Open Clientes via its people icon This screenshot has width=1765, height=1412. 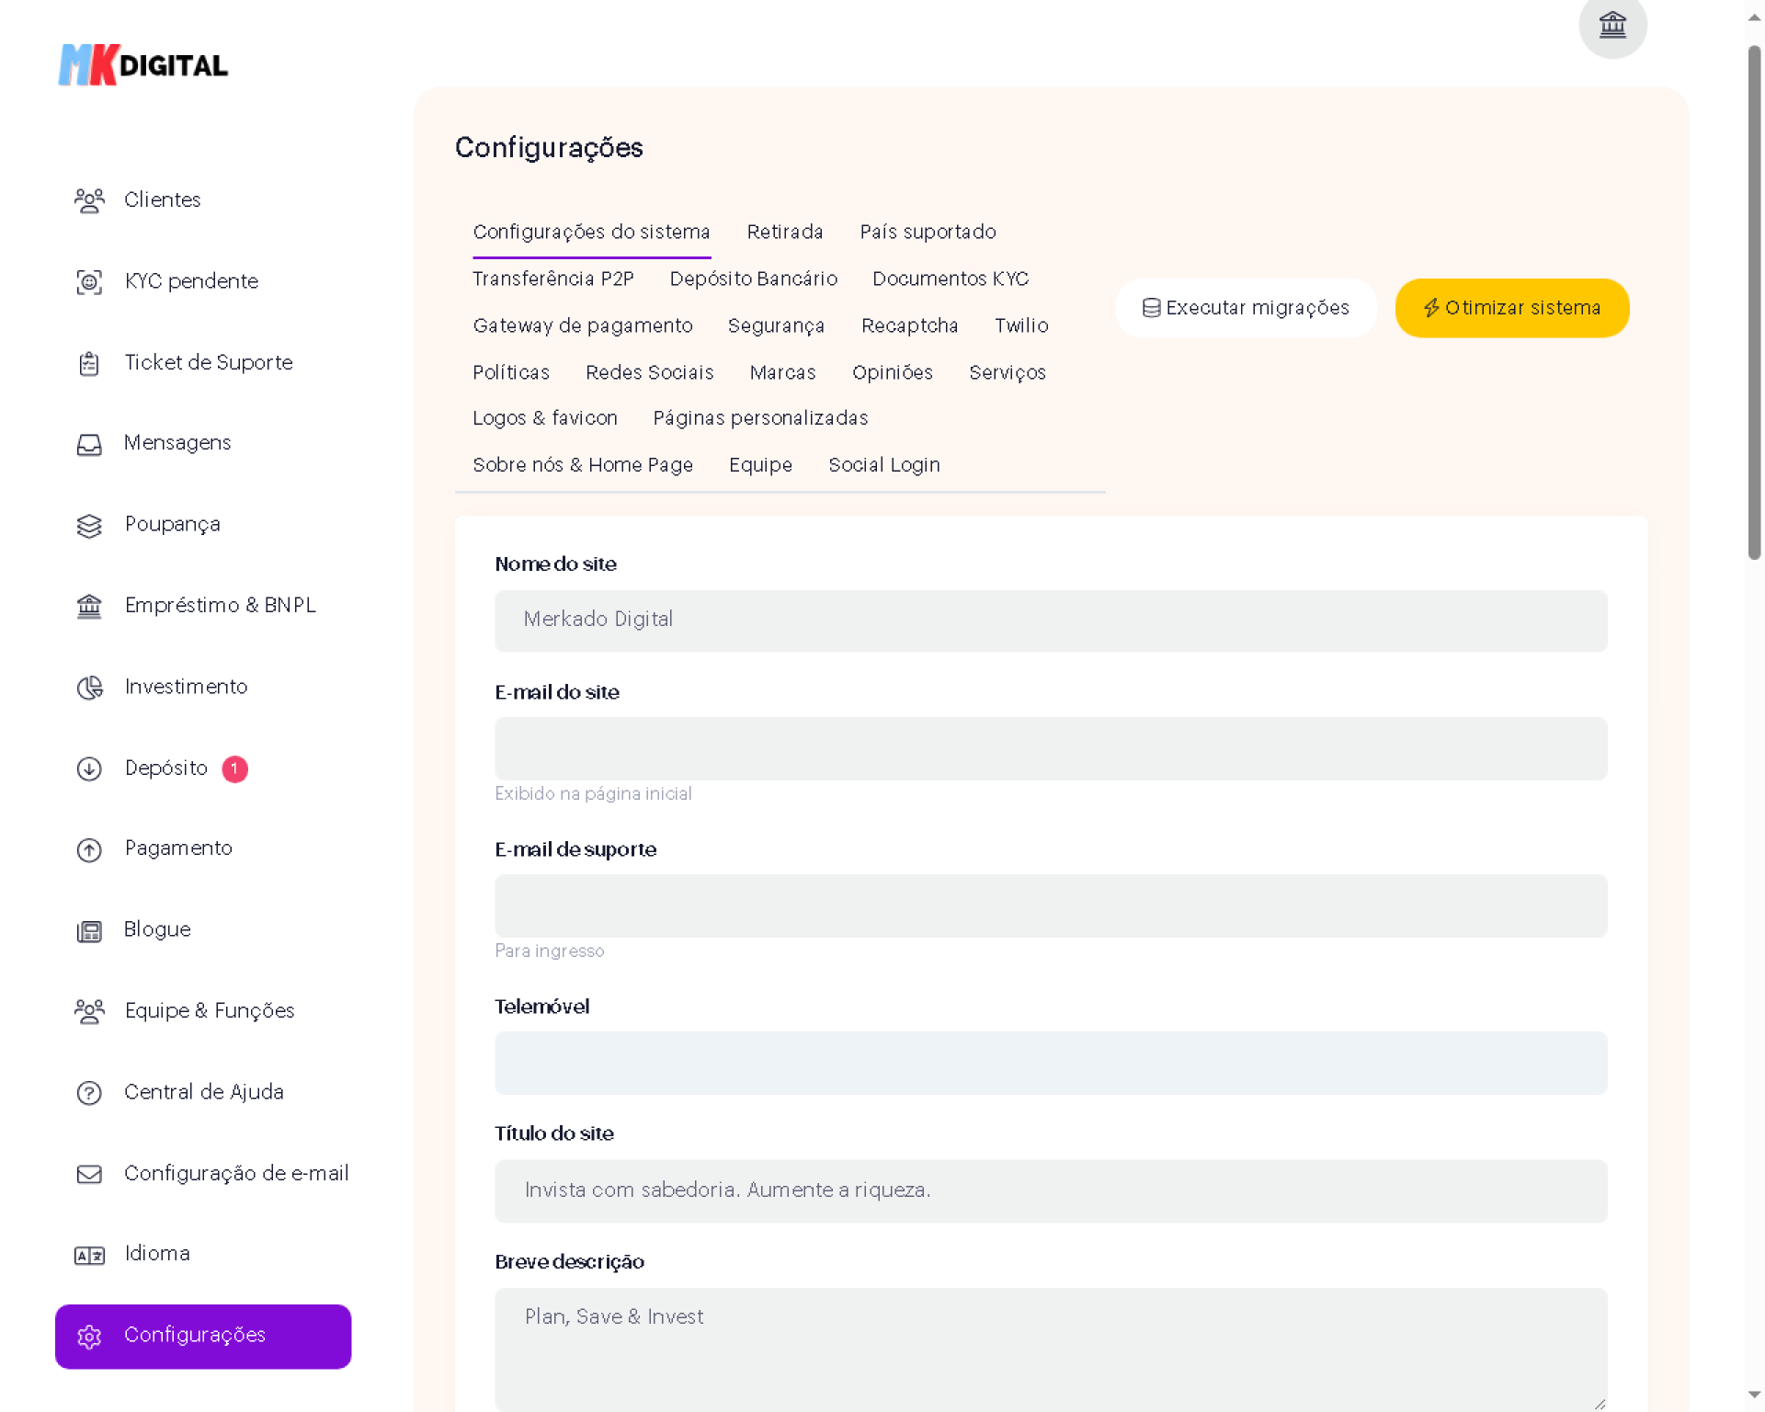(x=89, y=200)
